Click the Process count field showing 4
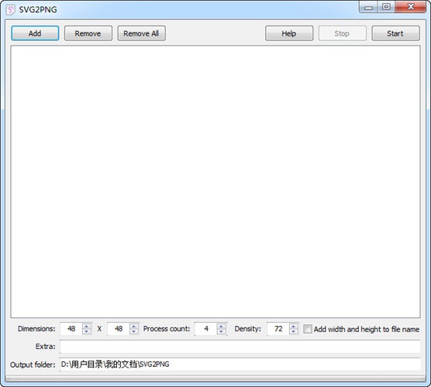 point(206,329)
